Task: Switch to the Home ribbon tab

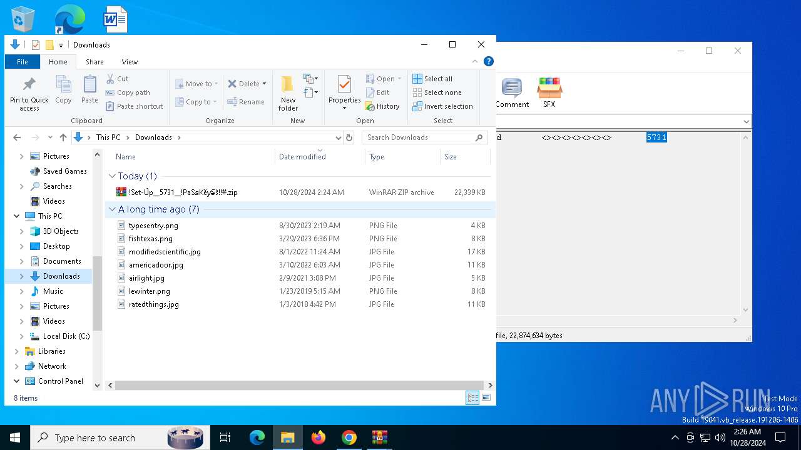Action: (58, 62)
